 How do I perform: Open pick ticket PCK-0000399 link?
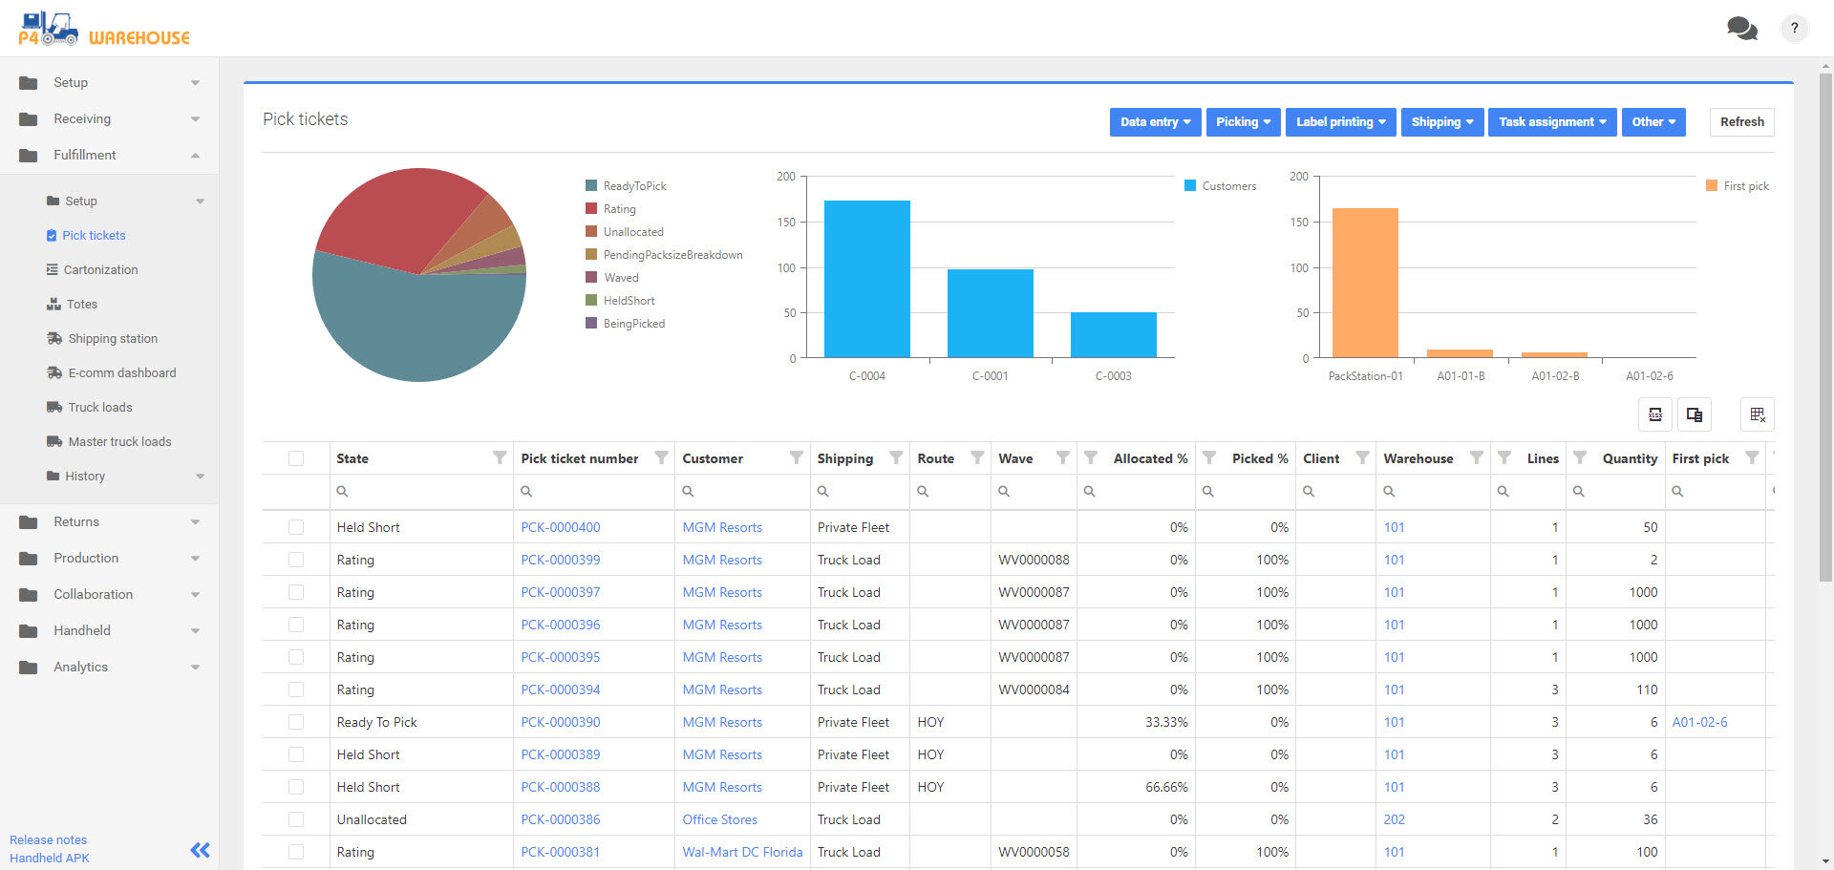560,560
